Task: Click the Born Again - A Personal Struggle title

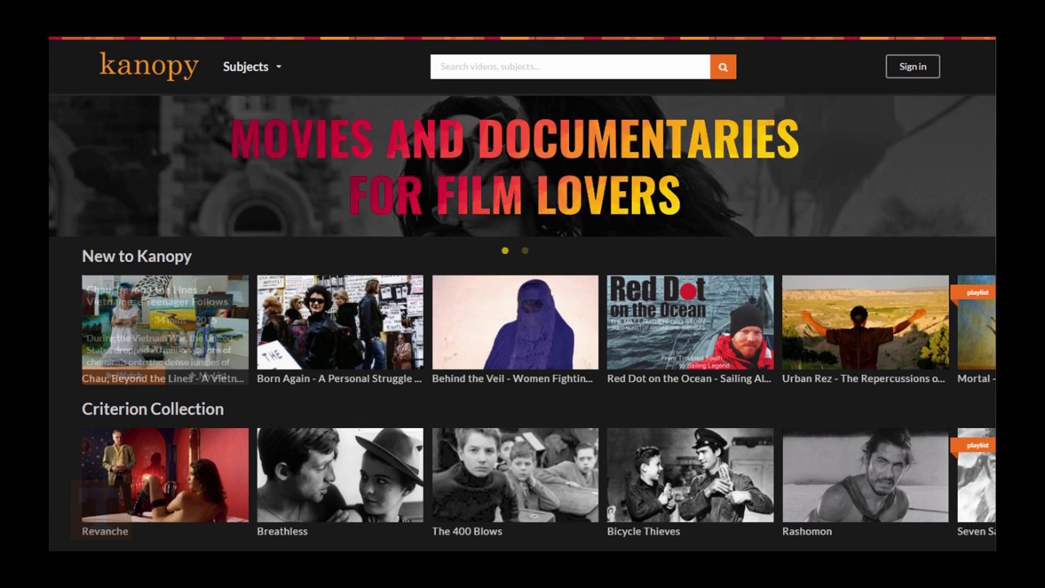Action: 340,379
